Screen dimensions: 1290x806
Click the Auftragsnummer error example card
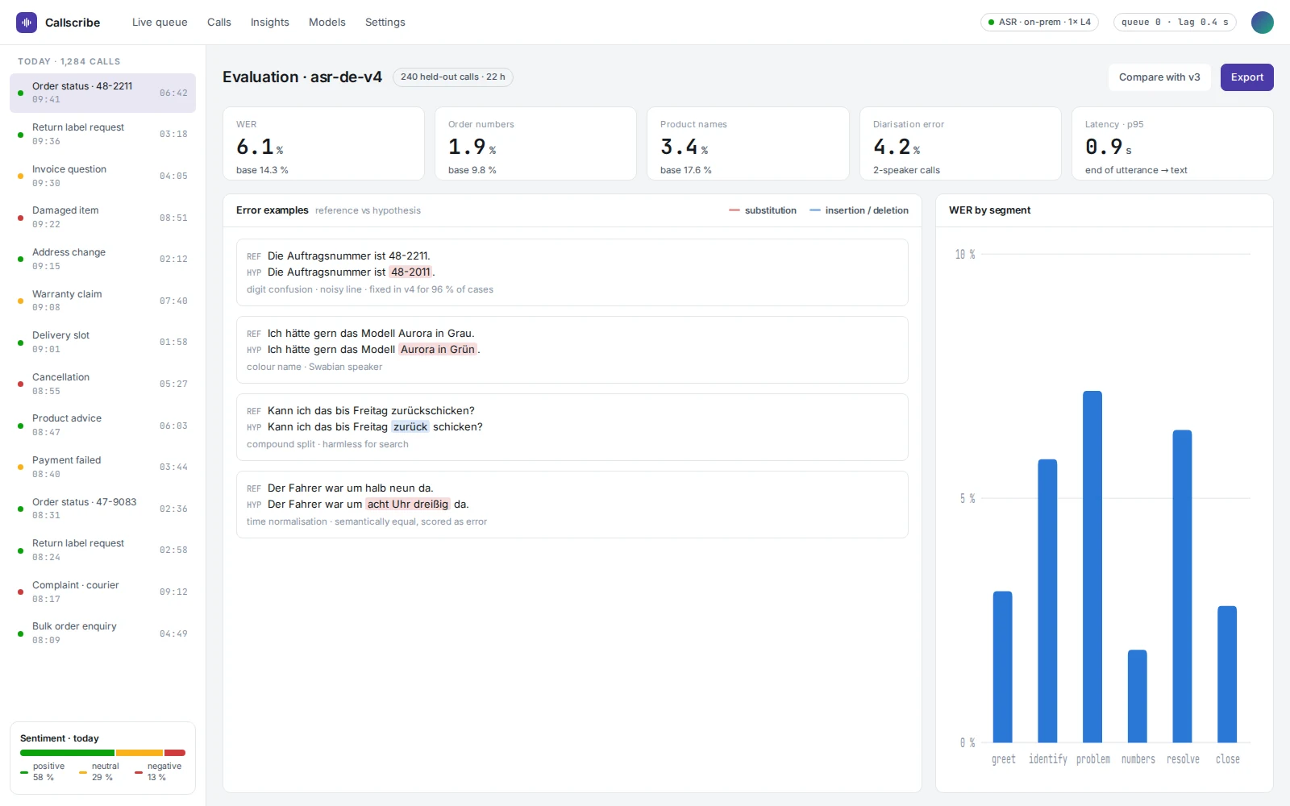click(572, 272)
